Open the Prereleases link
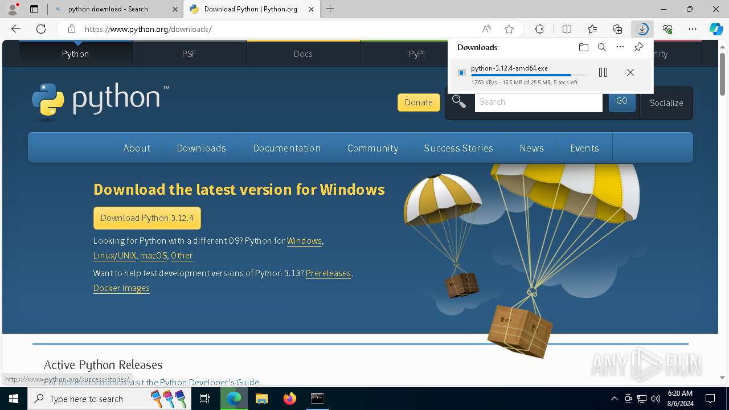This screenshot has height=410, width=729. [x=328, y=273]
